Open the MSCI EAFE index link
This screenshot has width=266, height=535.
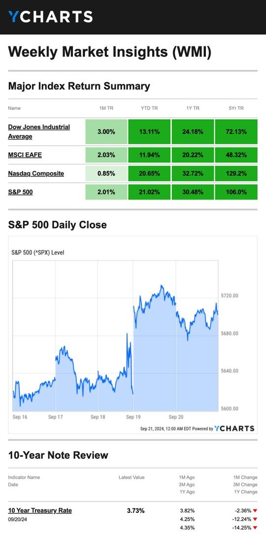click(x=25, y=155)
